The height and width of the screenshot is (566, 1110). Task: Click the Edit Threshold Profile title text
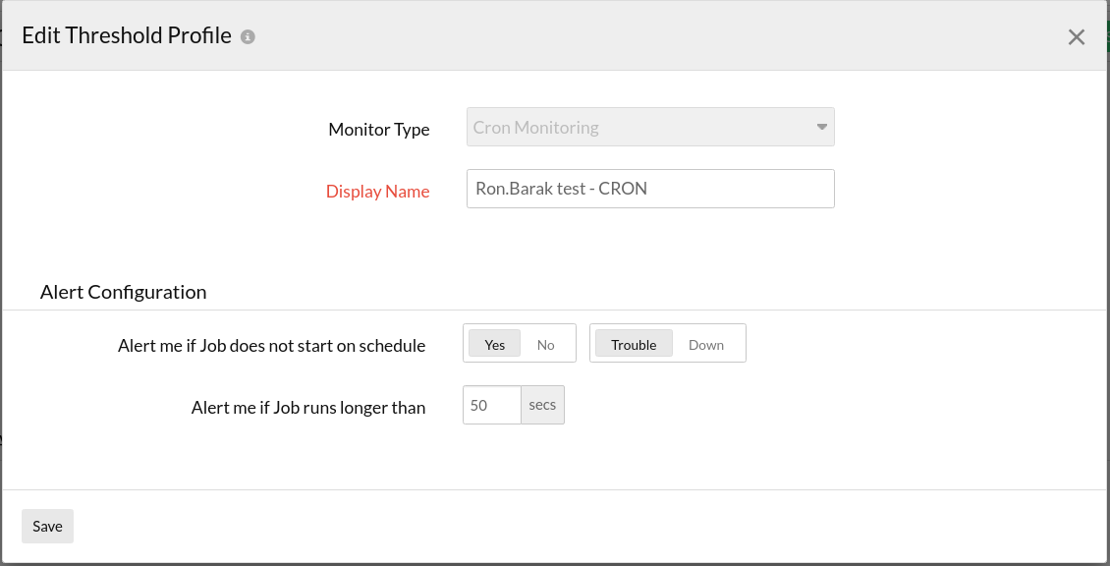coord(127,36)
